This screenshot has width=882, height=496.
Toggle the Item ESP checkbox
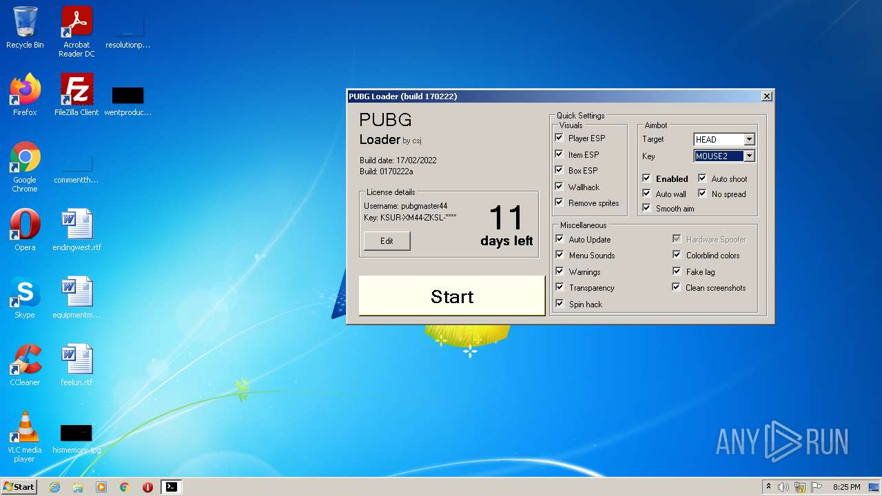point(560,154)
